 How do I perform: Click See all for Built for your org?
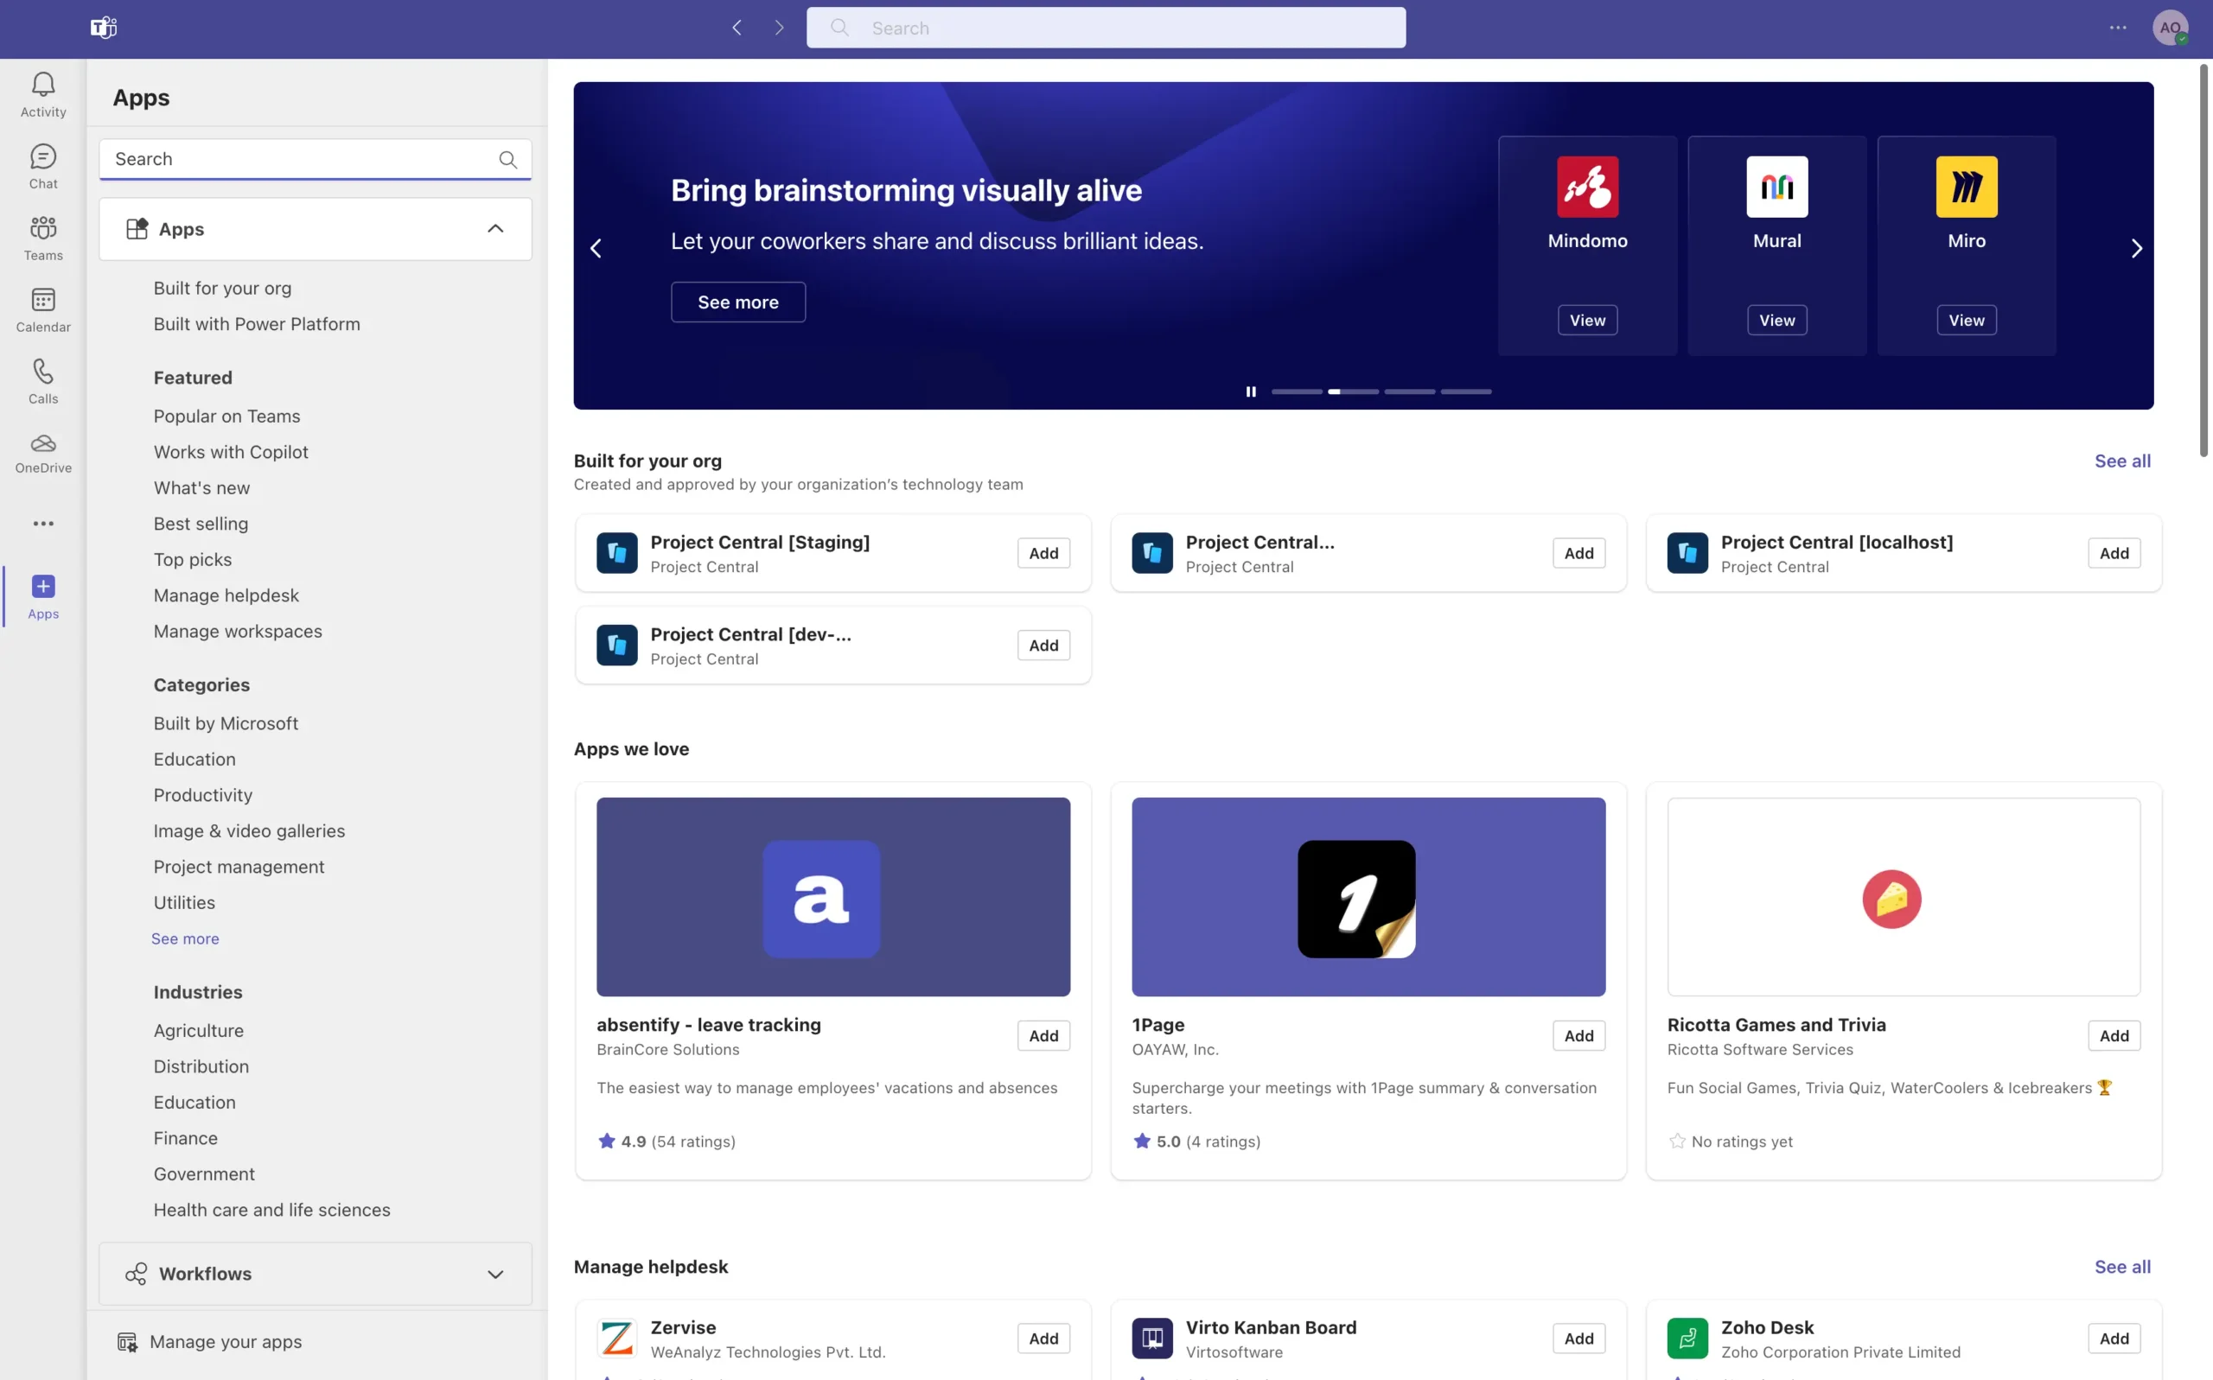tap(2121, 461)
